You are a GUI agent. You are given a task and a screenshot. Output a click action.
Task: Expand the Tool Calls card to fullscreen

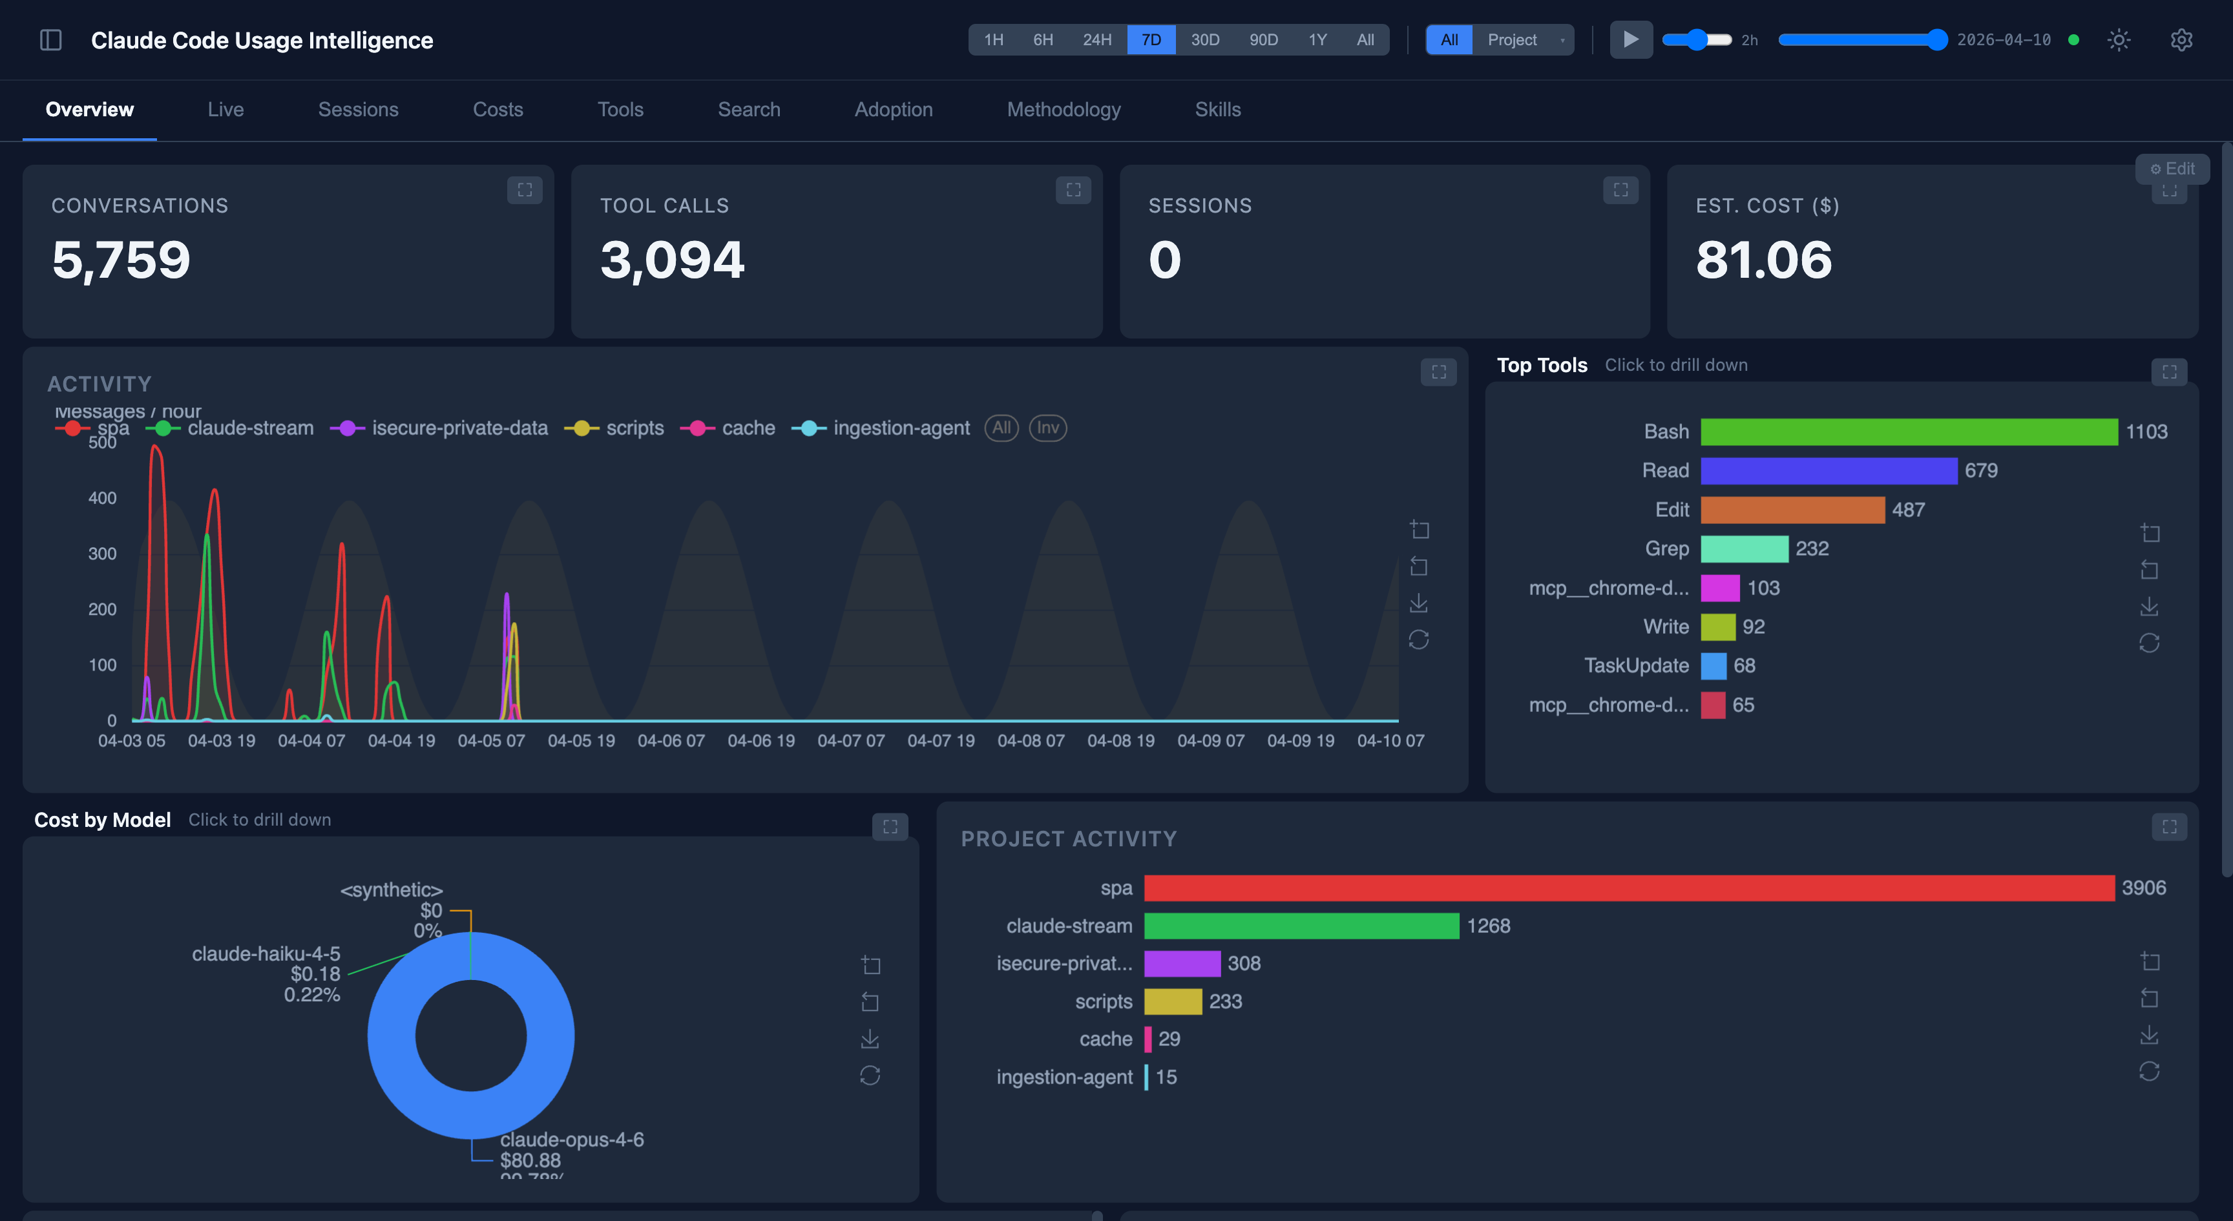[1073, 191]
